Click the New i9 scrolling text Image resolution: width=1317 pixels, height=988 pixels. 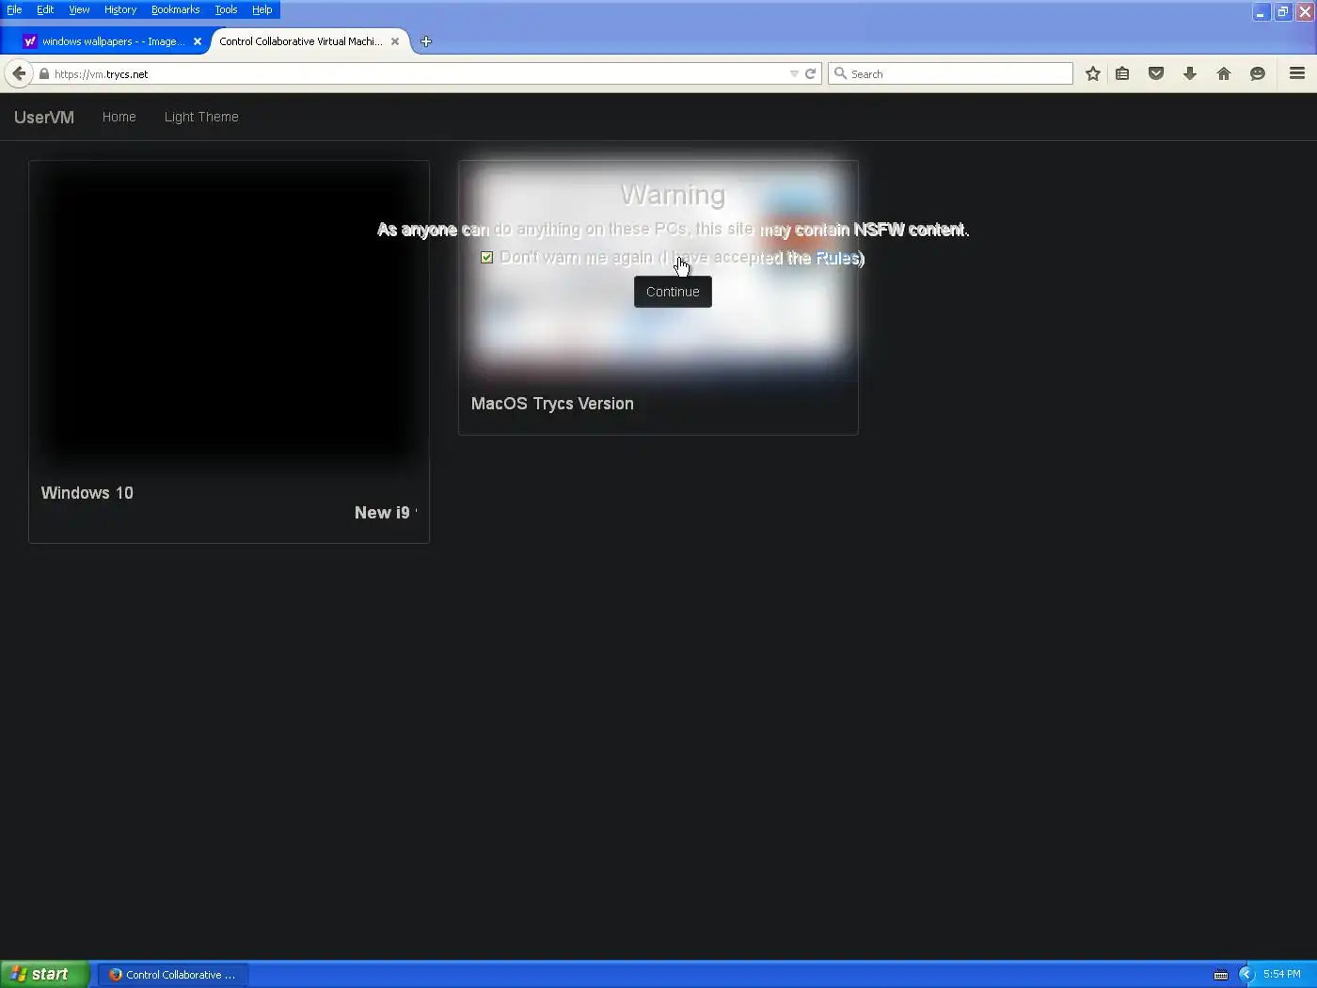click(385, 513)
